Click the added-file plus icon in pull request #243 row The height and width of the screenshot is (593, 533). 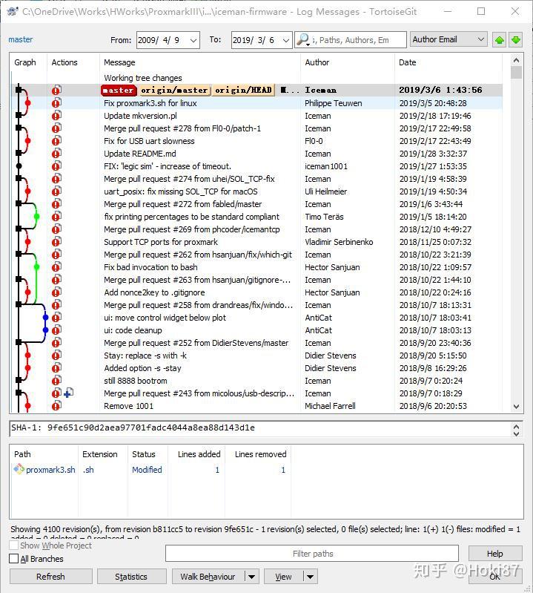69,393
